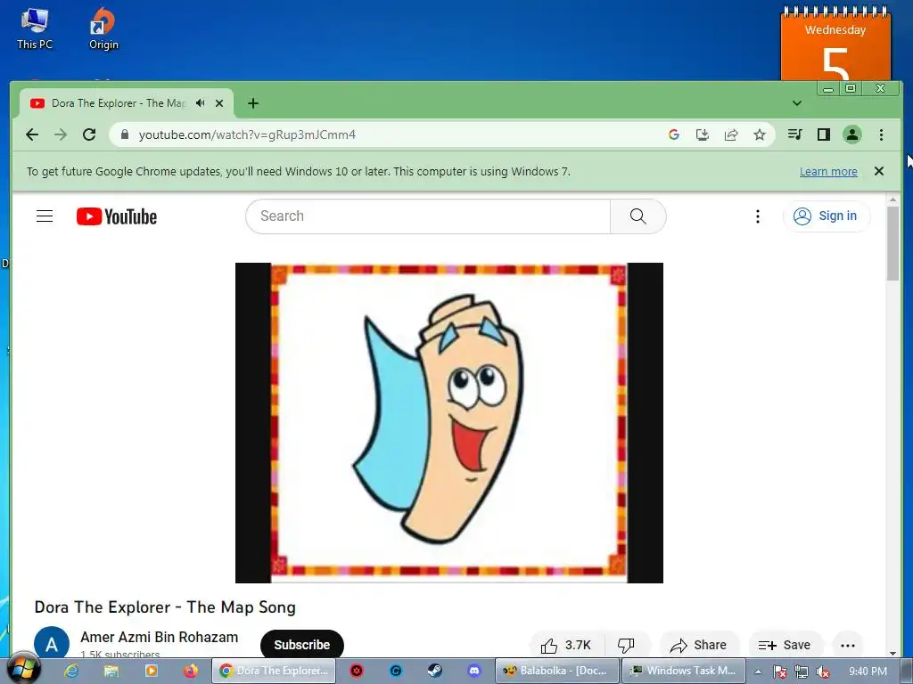Click the YouTube logo
Image resolution: width=913 pixels, height=684 pixels.
point(117,216)
